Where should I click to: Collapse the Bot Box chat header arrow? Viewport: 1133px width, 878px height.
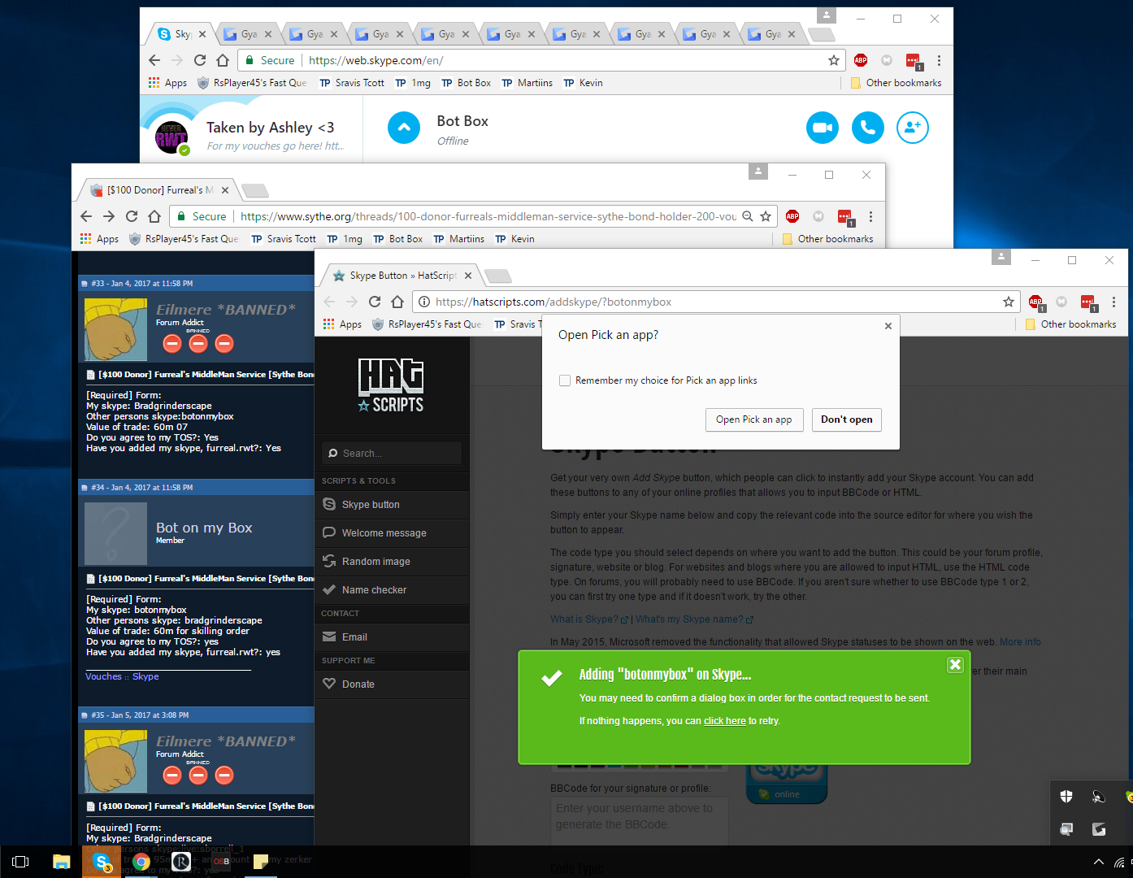tap(404, 128)
